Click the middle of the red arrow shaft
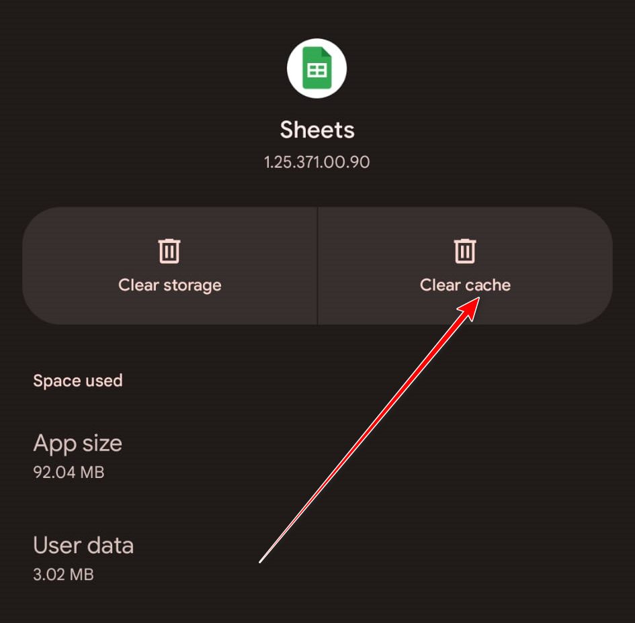 tap(368, 432)
